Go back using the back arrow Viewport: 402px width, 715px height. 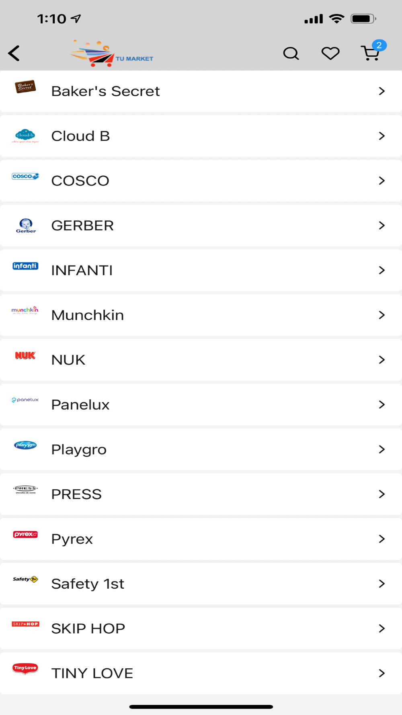pyautogui.click(x=14, y=53)
